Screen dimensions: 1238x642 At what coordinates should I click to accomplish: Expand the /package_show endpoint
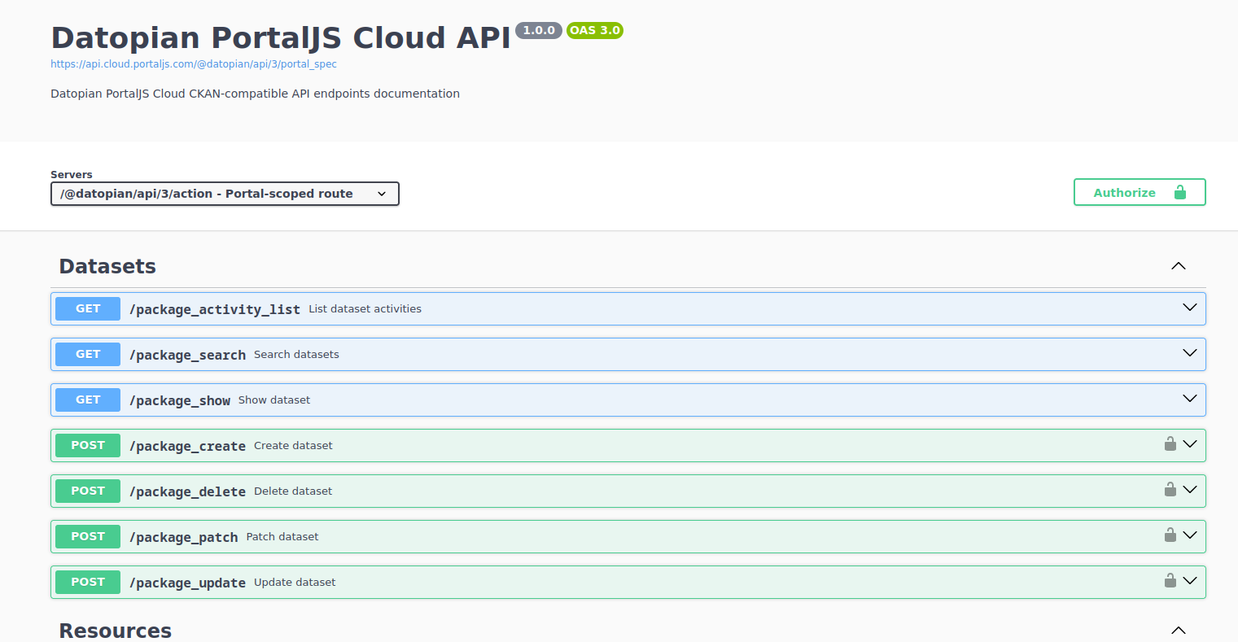pyautogui.click(x=1189, y=400)
